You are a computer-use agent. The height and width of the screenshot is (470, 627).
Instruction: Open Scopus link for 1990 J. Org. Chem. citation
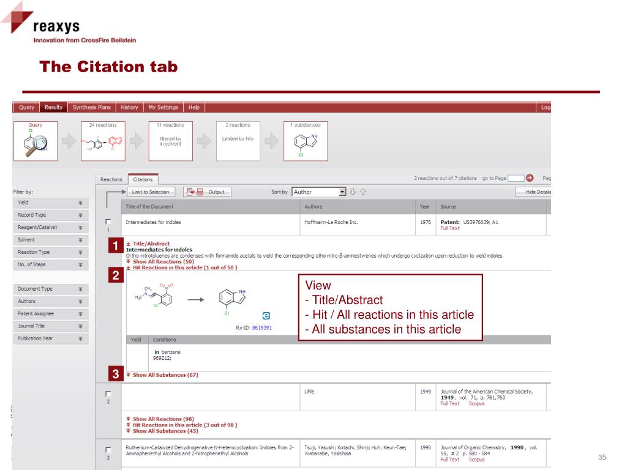pyautogui.click(x=476, y=460)
